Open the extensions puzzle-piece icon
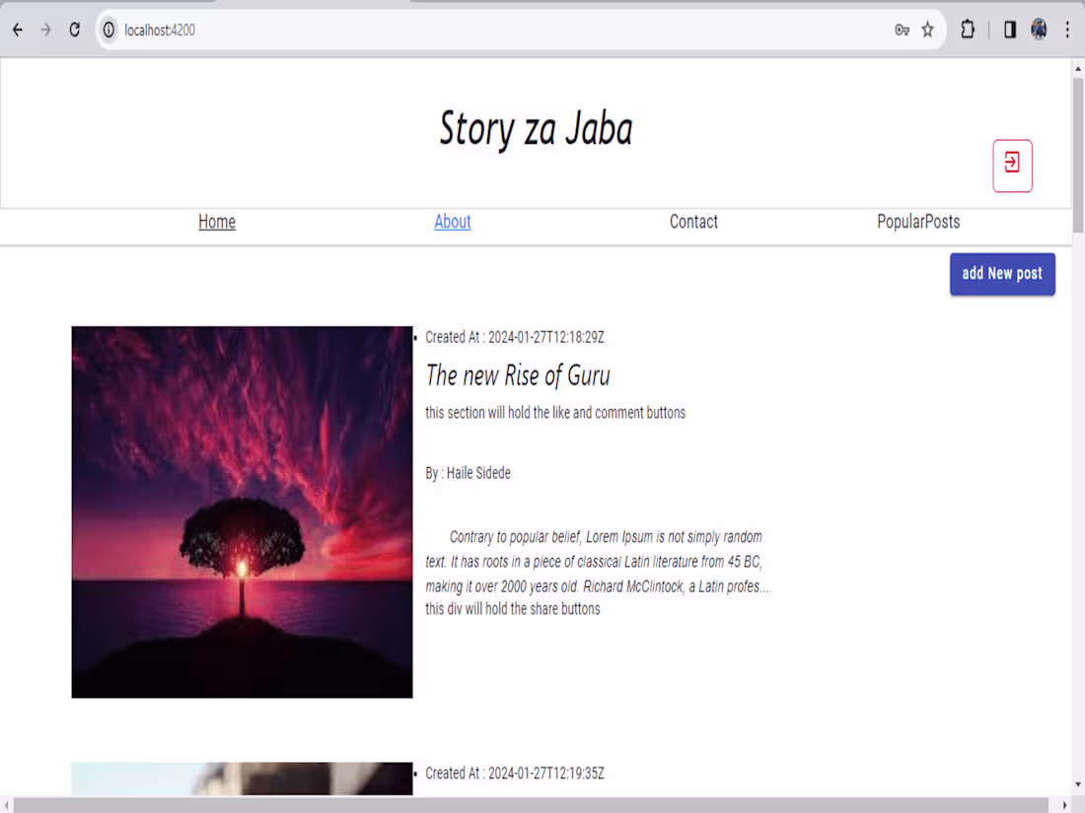The image size is (1085, 813). click(968, 30)
